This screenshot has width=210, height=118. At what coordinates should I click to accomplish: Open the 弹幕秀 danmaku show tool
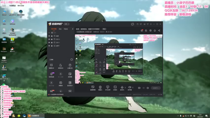tap(61, 84)
